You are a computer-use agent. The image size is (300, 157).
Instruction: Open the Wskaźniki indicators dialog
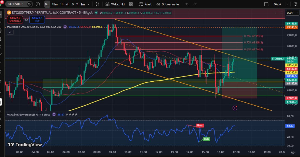click(x=115, y=4)
